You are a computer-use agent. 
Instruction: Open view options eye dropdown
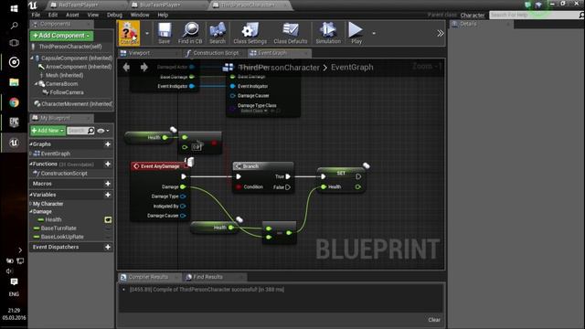click(103, 131)
